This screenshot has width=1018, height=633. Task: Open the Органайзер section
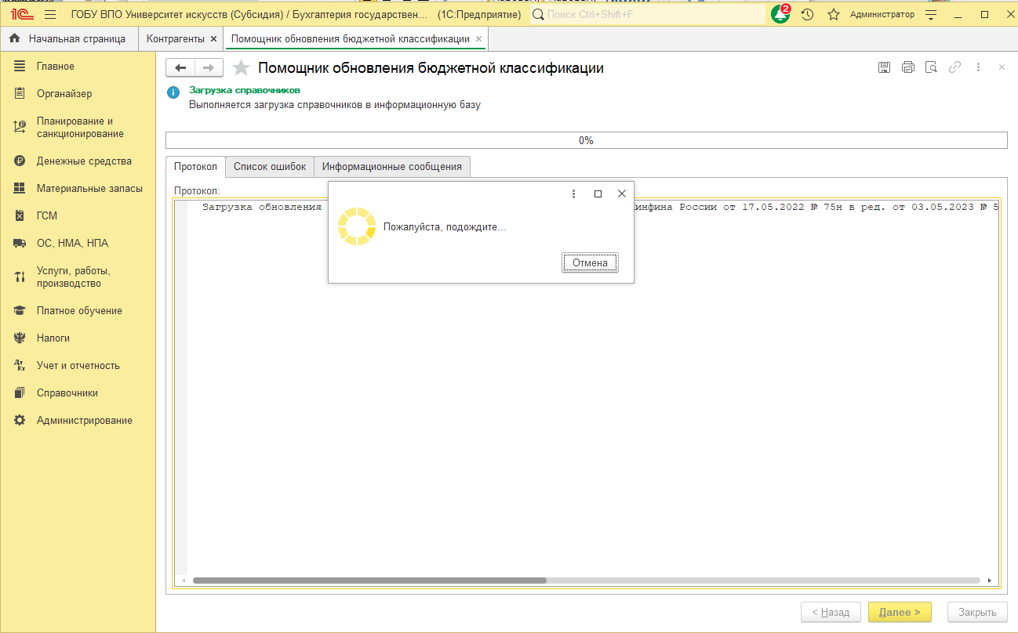(78, 94)
